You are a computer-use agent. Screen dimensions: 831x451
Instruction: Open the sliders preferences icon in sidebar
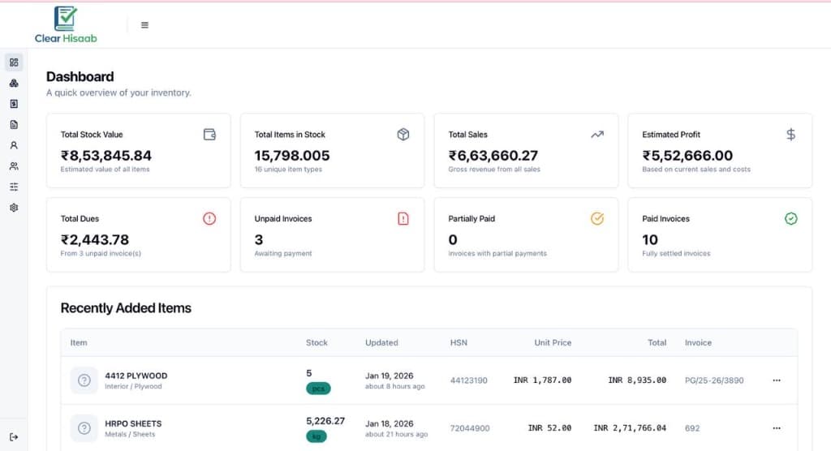(14, 187)
